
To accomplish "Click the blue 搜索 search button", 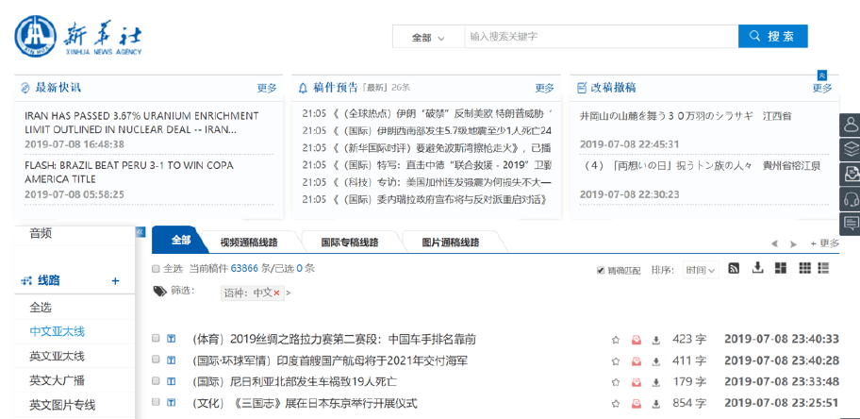I will [772, 37].
